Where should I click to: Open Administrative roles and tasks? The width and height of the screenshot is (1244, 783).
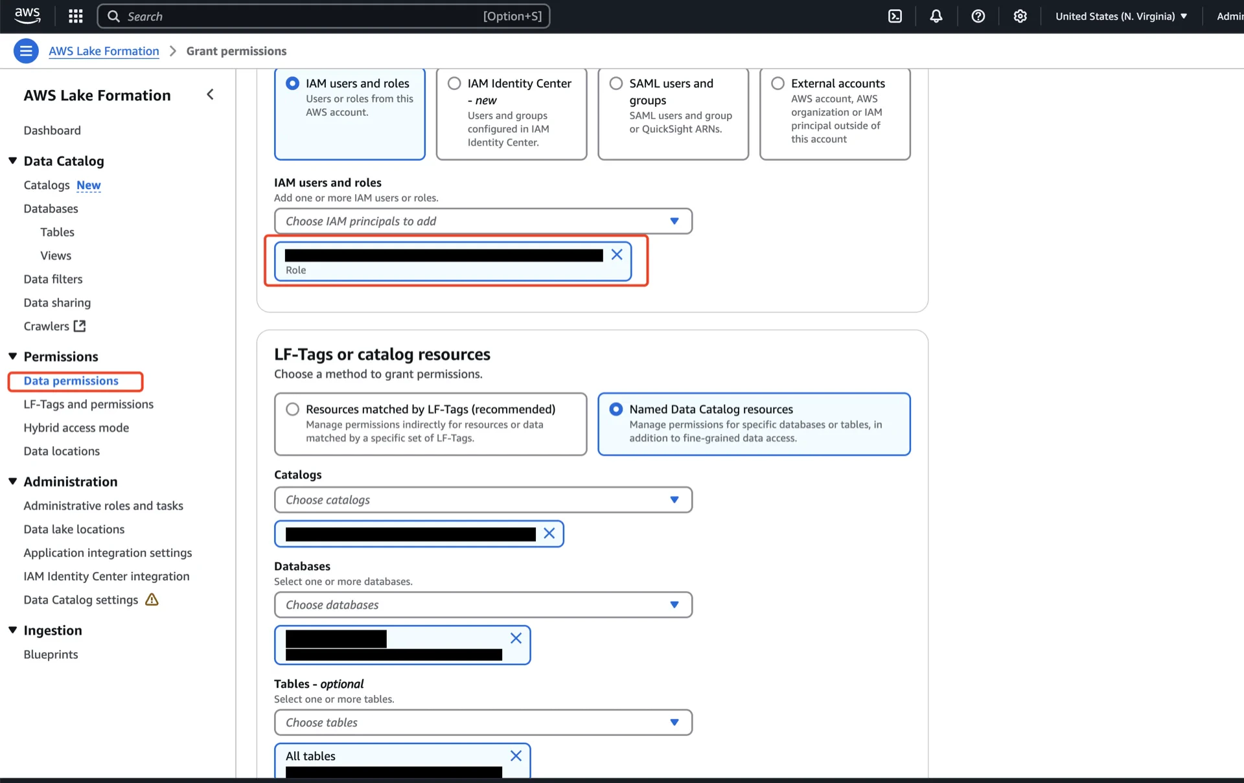coord(104,505)
